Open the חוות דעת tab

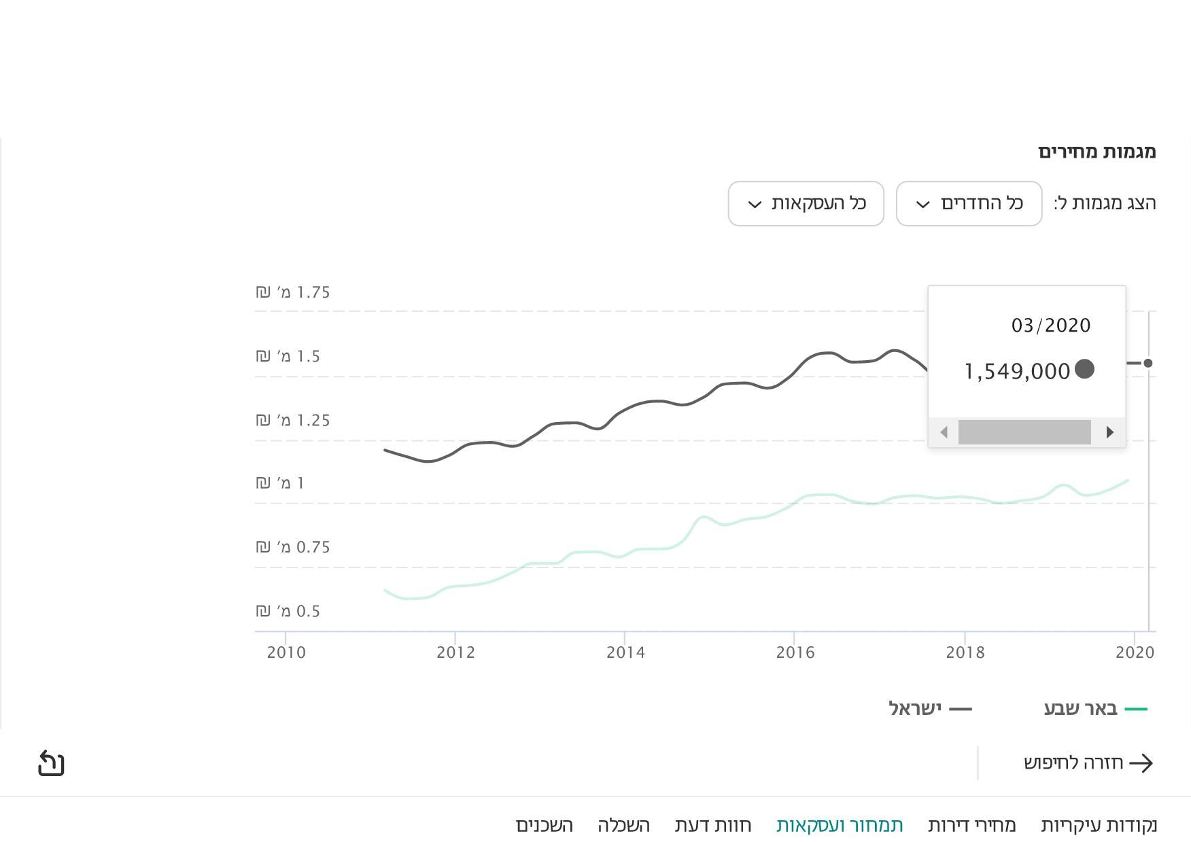pos(712,825)
